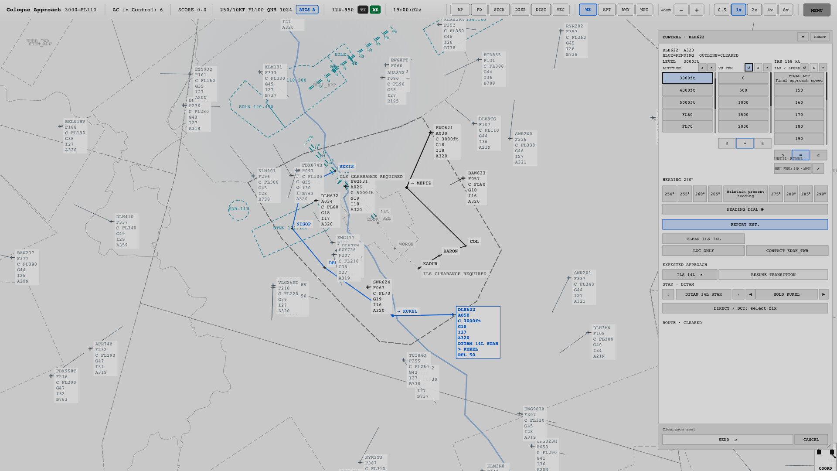Click the DIRECT / DCT select fix button
837x471 pixels.
click(745, 308)
